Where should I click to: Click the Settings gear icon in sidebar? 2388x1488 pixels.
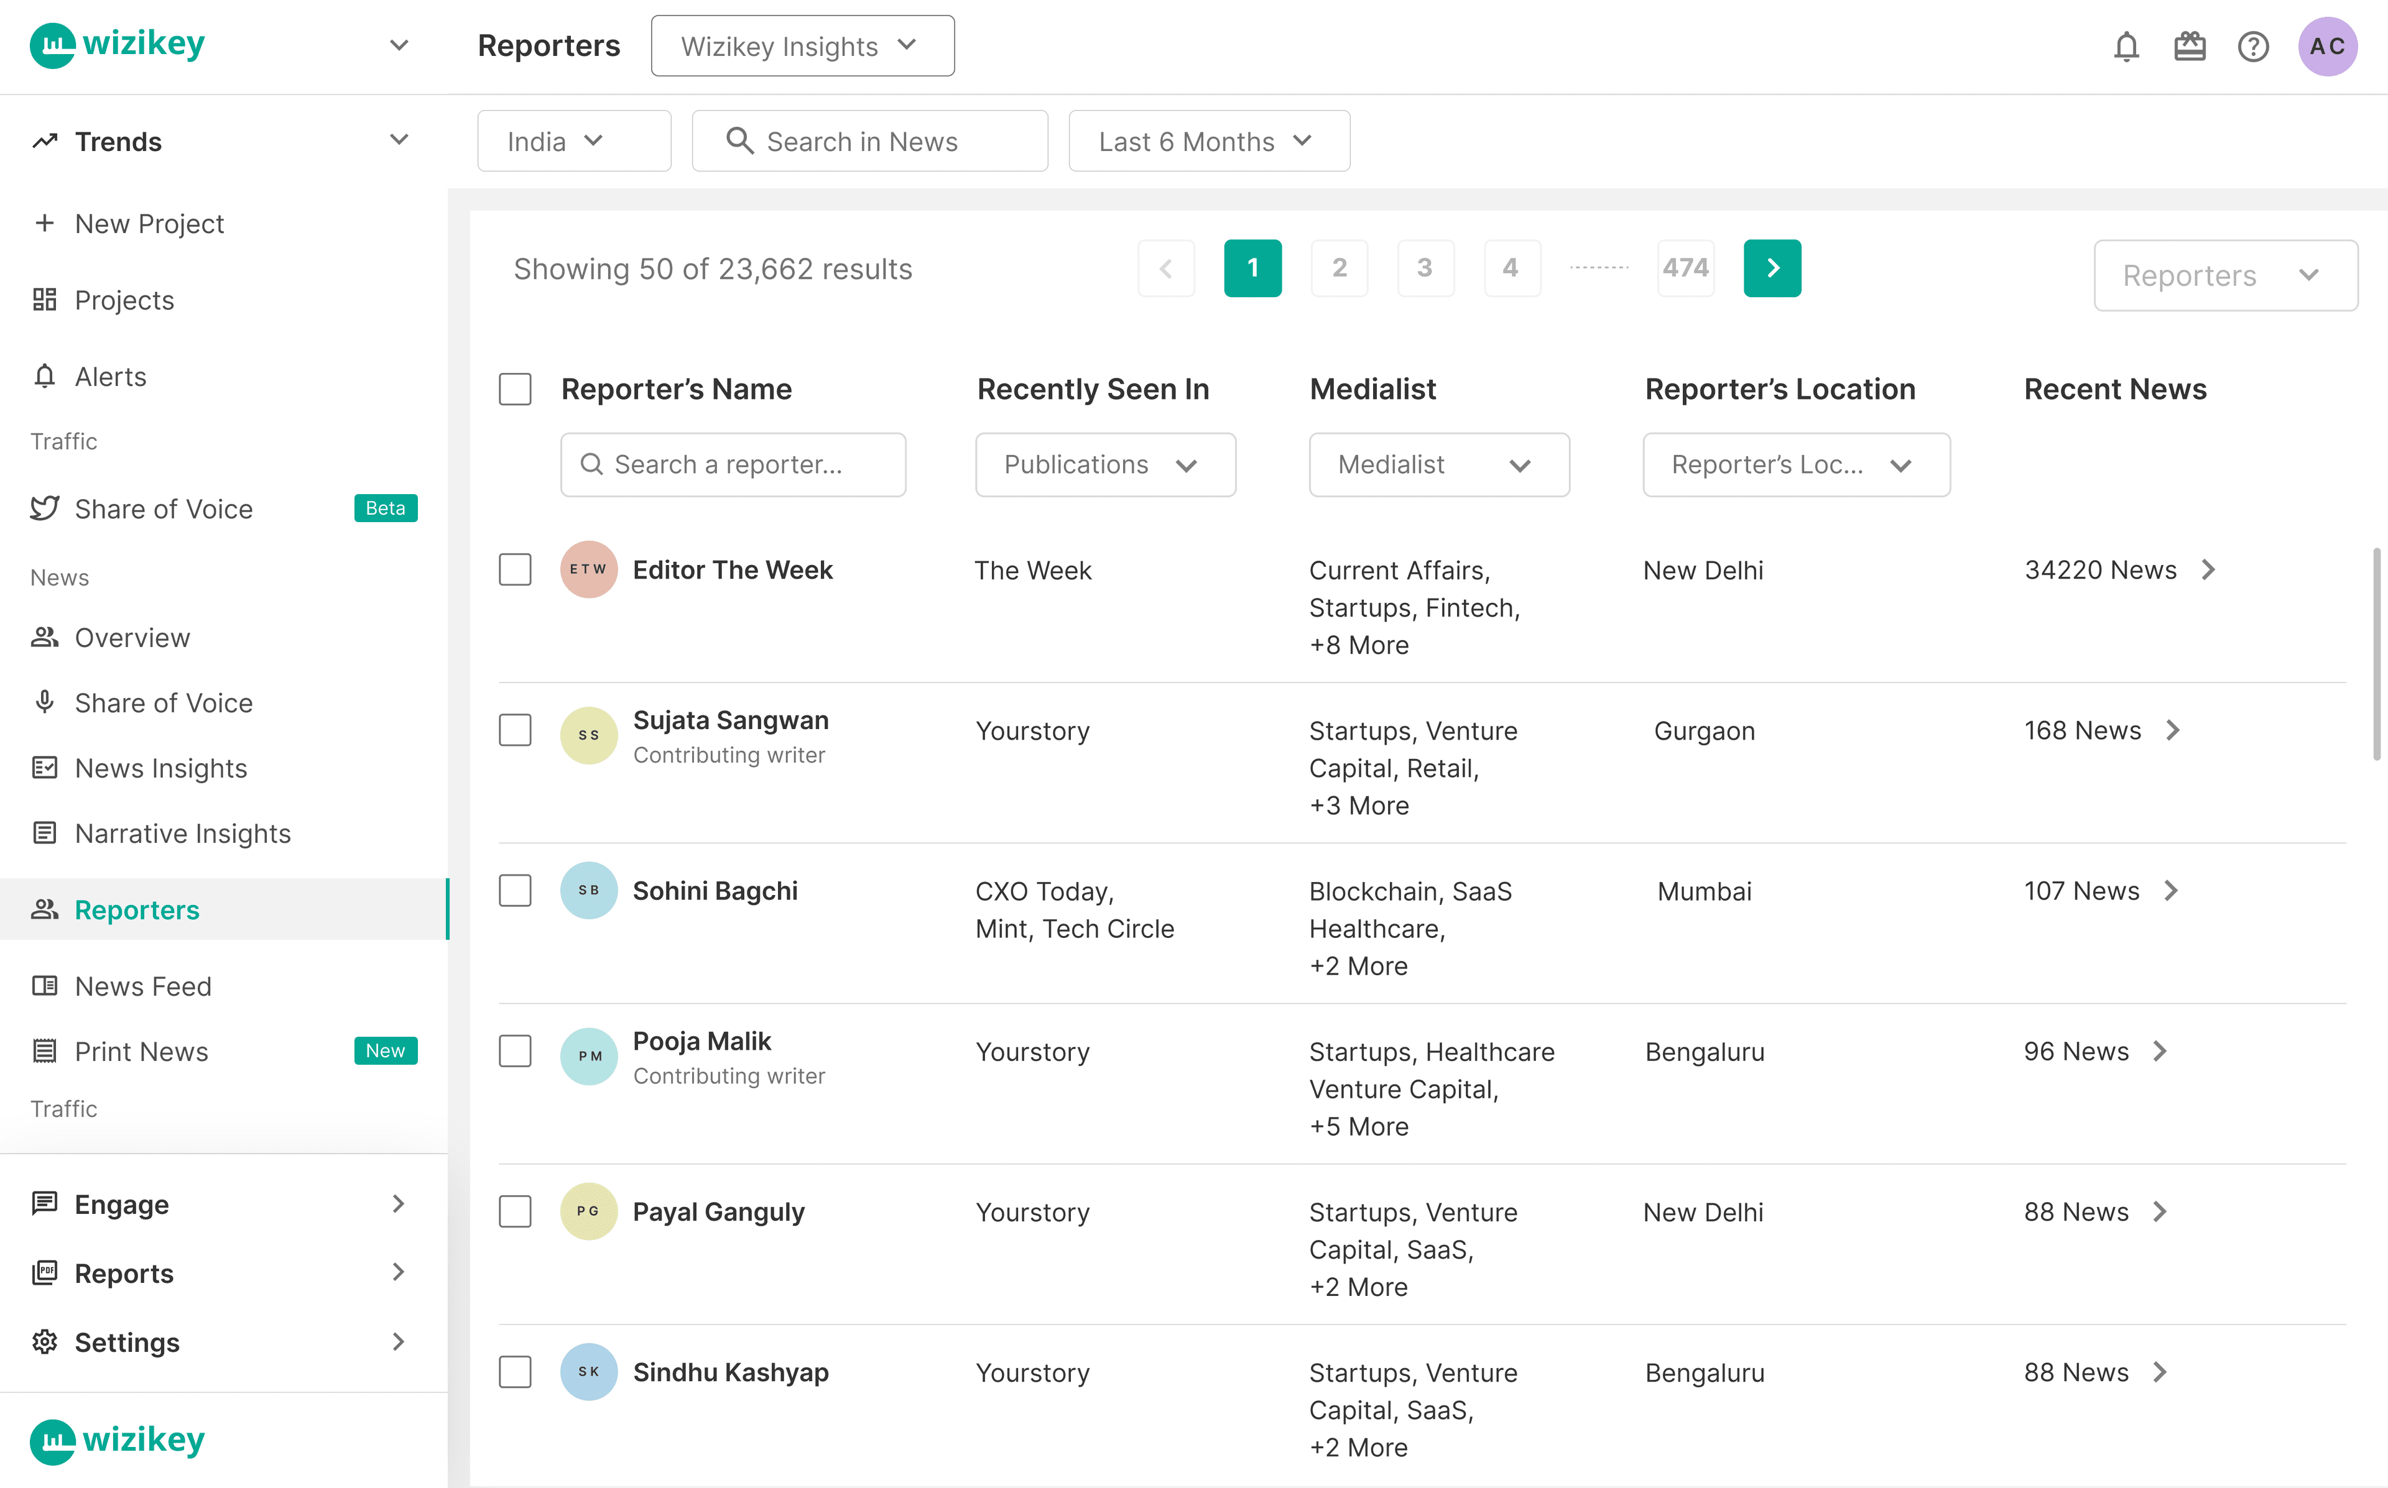click(44, 1343)
